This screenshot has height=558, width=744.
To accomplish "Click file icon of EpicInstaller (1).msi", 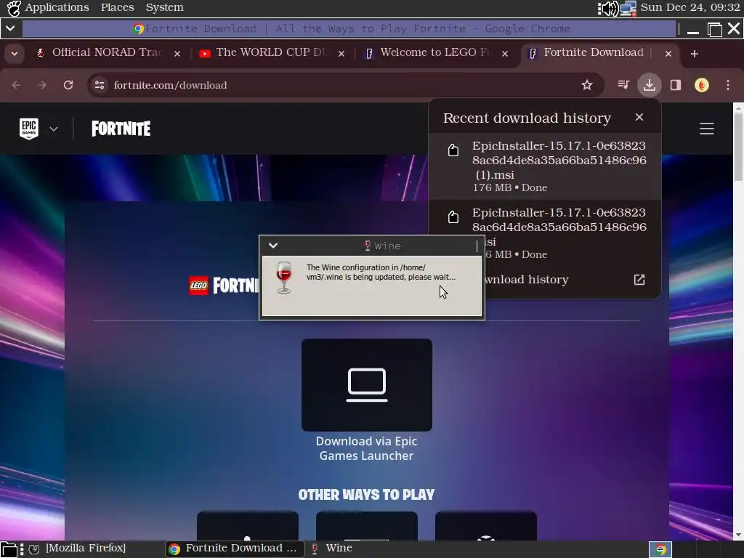I will click(x=453, y=150).
